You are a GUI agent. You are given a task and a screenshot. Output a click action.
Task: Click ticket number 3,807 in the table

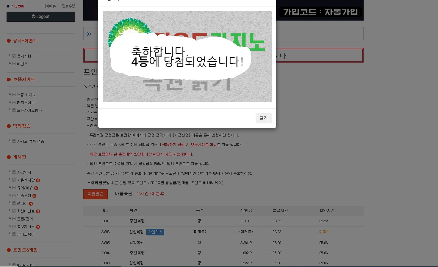[x=105, y=221]
